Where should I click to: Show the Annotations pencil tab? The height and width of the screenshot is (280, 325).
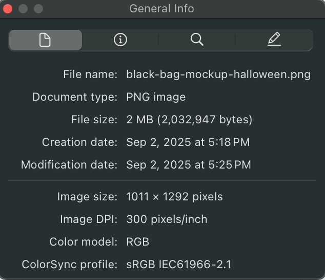coord(274,40)
